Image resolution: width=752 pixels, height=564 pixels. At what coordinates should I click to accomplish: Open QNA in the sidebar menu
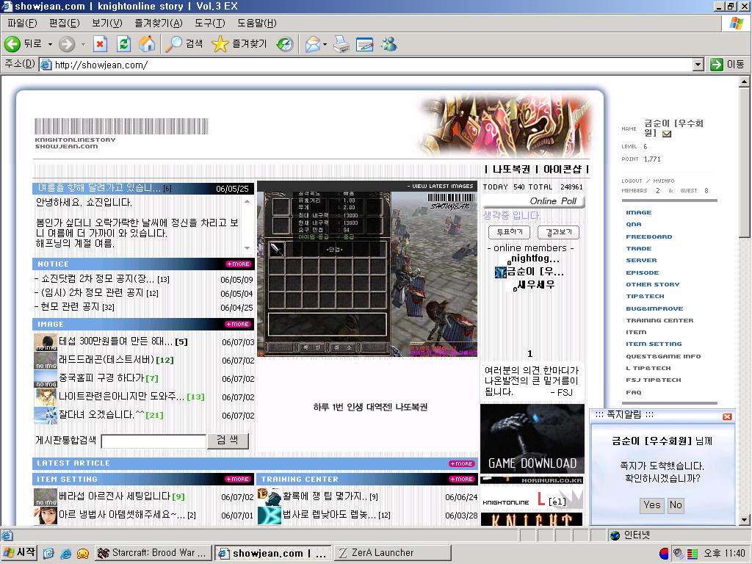[633, 224]
